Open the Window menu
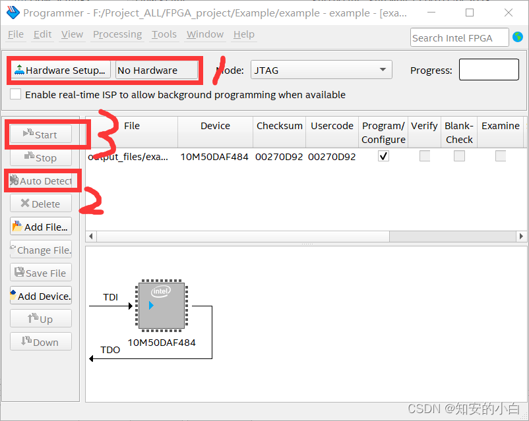529x421 pixels. (205, 34)
